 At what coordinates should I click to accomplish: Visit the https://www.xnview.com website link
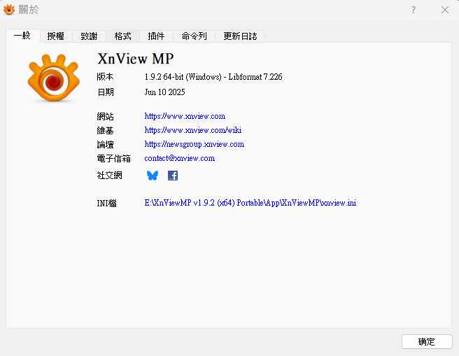pos(185,116)
